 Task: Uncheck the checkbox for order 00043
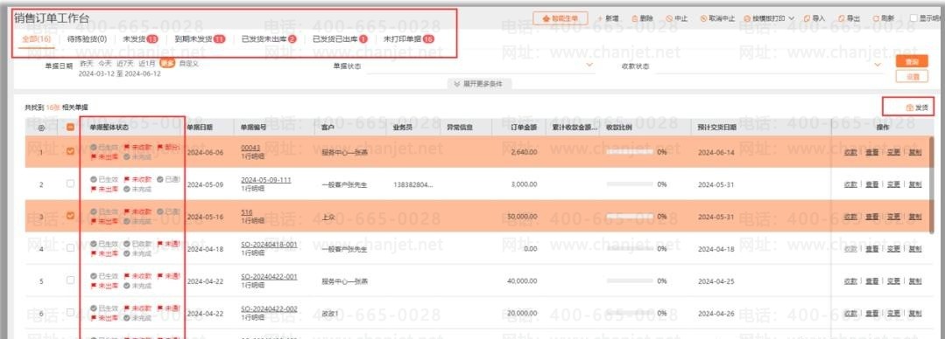pyautogui.click(x=70, y=151)
